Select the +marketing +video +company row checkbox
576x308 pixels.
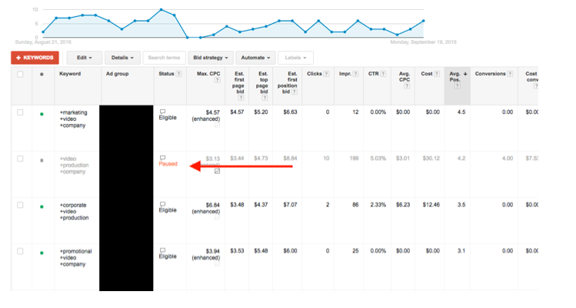pyautogui.click(x=21, y=112)
